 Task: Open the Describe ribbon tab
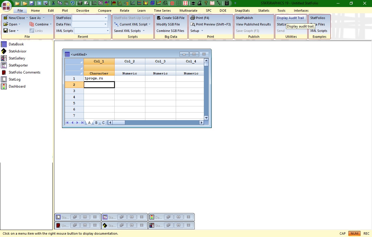pyautogui.click(x=83, y=11)
